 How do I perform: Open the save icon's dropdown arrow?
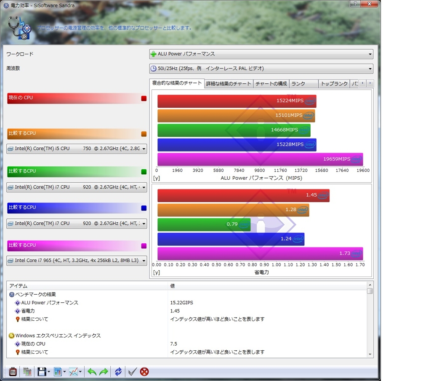click(49, 372)
